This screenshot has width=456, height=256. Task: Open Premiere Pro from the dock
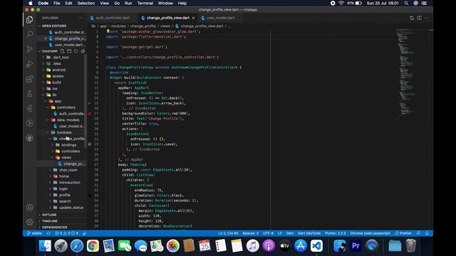pyautogui.click(x=356, y=246)
